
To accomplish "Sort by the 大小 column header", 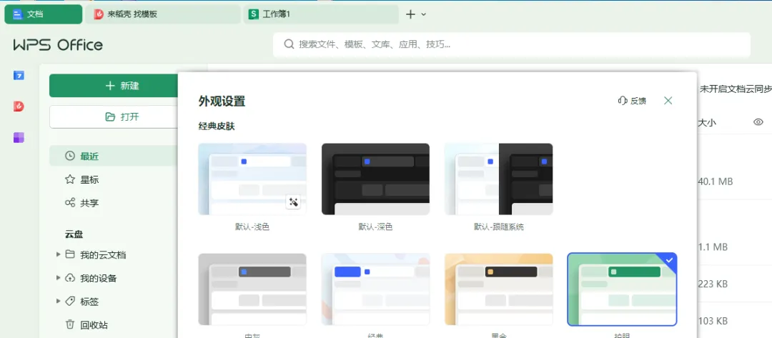I will point(707,122).
